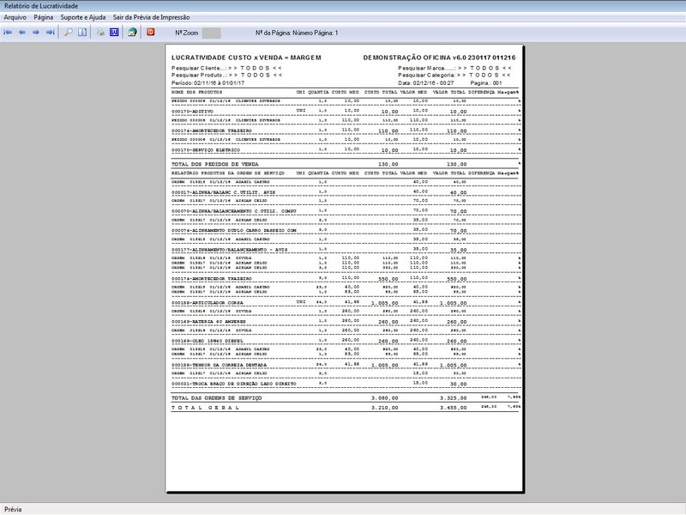Open the Arquivo menu
This screenshot has width=686, height=515.
pos(15,17)
